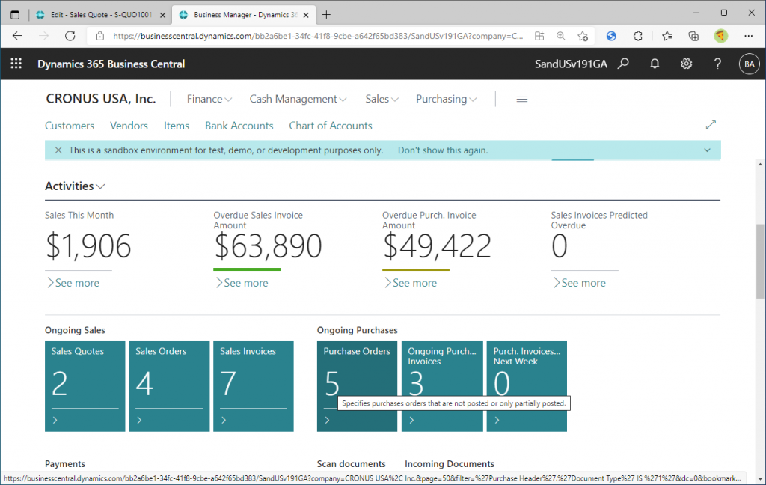
Task: Open the Purchasing menu
Action: tap(446, 99)
